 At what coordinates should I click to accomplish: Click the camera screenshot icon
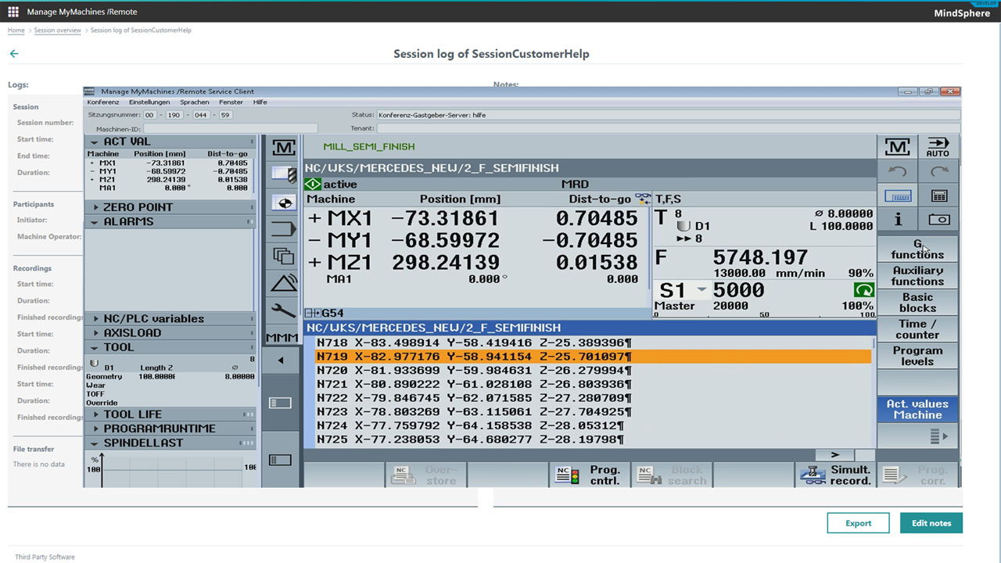click(938, 220)
